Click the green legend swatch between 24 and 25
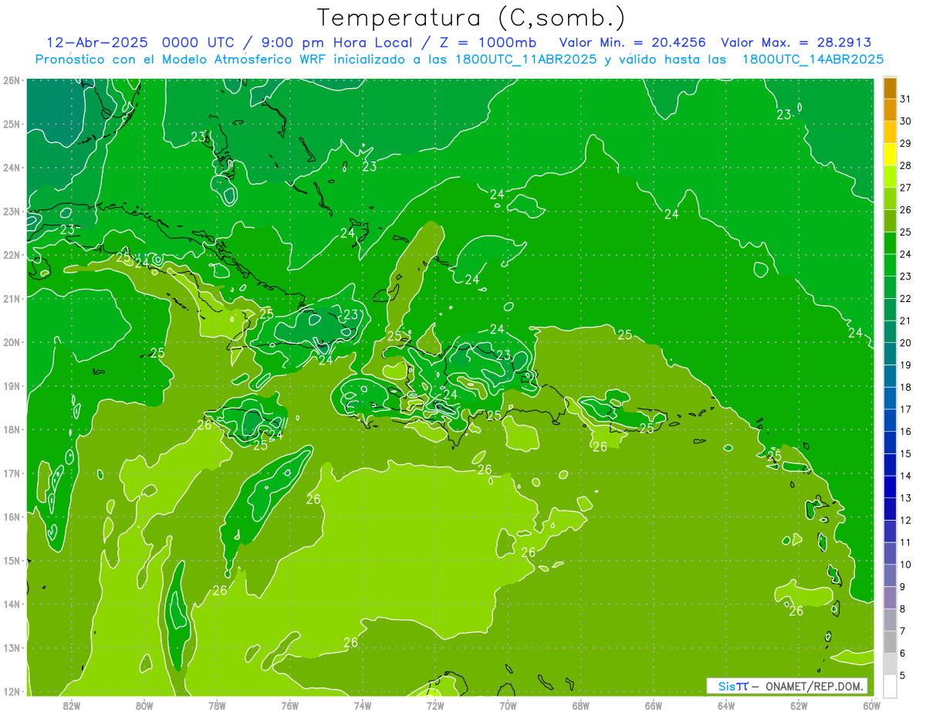 (890, 243)
